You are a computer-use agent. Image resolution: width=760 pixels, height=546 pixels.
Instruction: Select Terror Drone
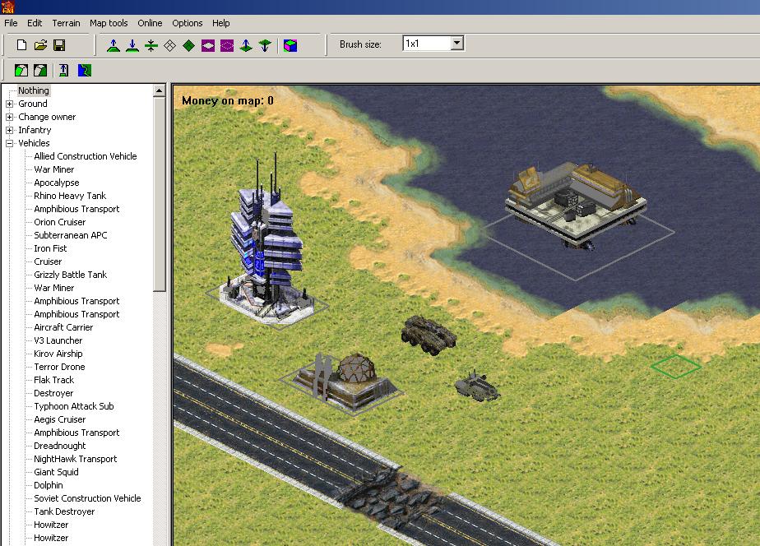59,367
